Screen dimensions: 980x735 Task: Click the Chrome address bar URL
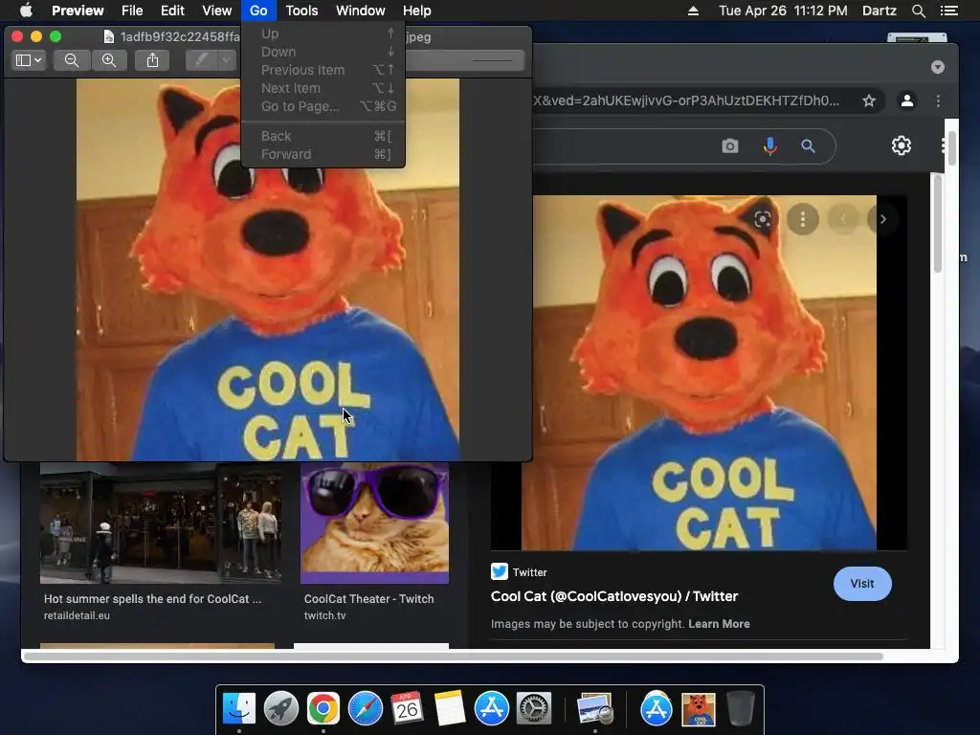pyautogui.click(x=686, y=100)
